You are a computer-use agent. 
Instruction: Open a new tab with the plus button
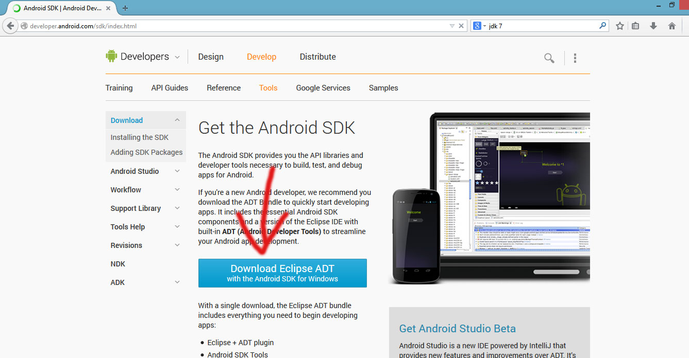(x=125, y=8)
